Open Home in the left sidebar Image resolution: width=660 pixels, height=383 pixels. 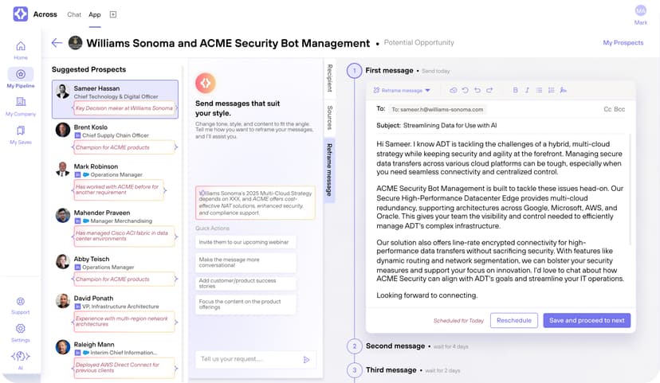click(x=21, y=49)
